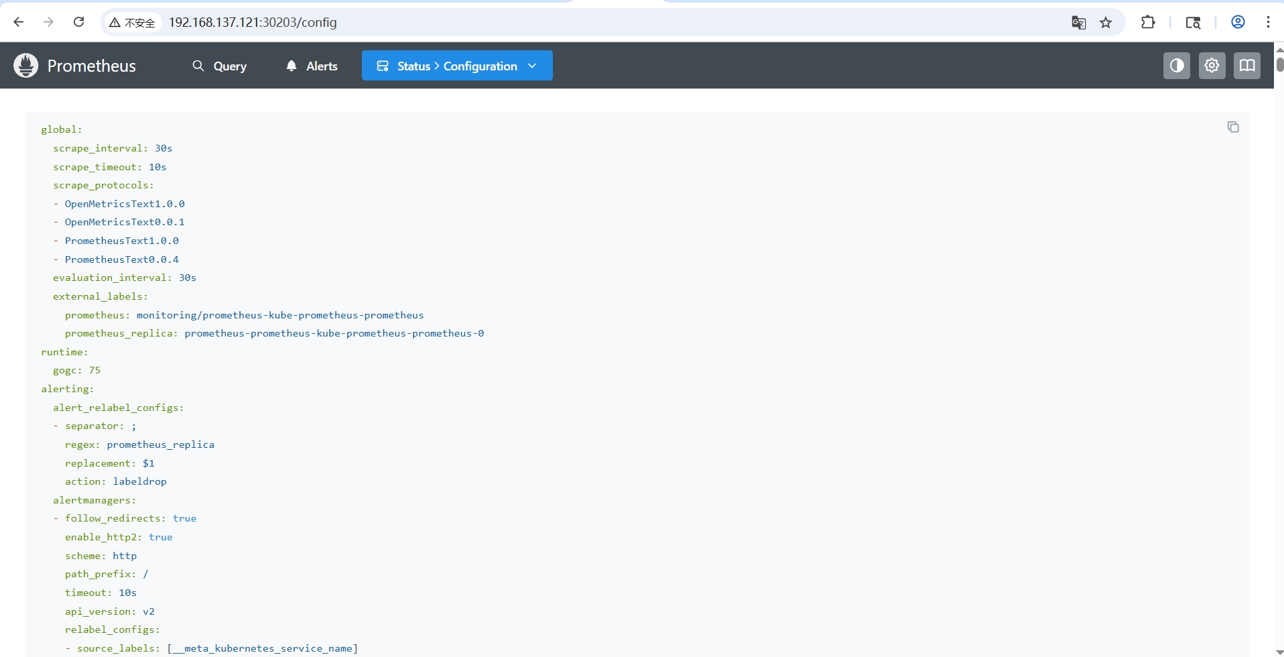The width and height of the screenshot is (1284, 657).
Task: Open Chrome three-dot menu
Action: 1268,22
